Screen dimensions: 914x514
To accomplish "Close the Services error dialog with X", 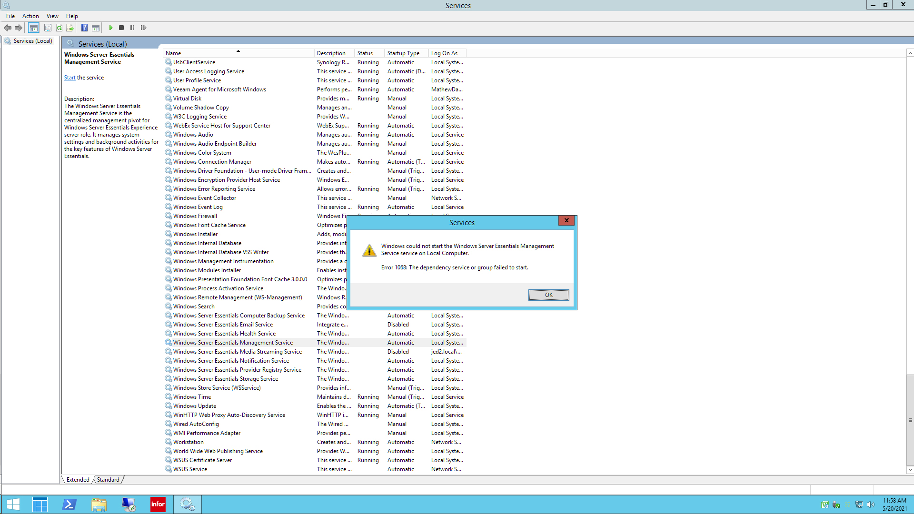I will coord(566,220).
